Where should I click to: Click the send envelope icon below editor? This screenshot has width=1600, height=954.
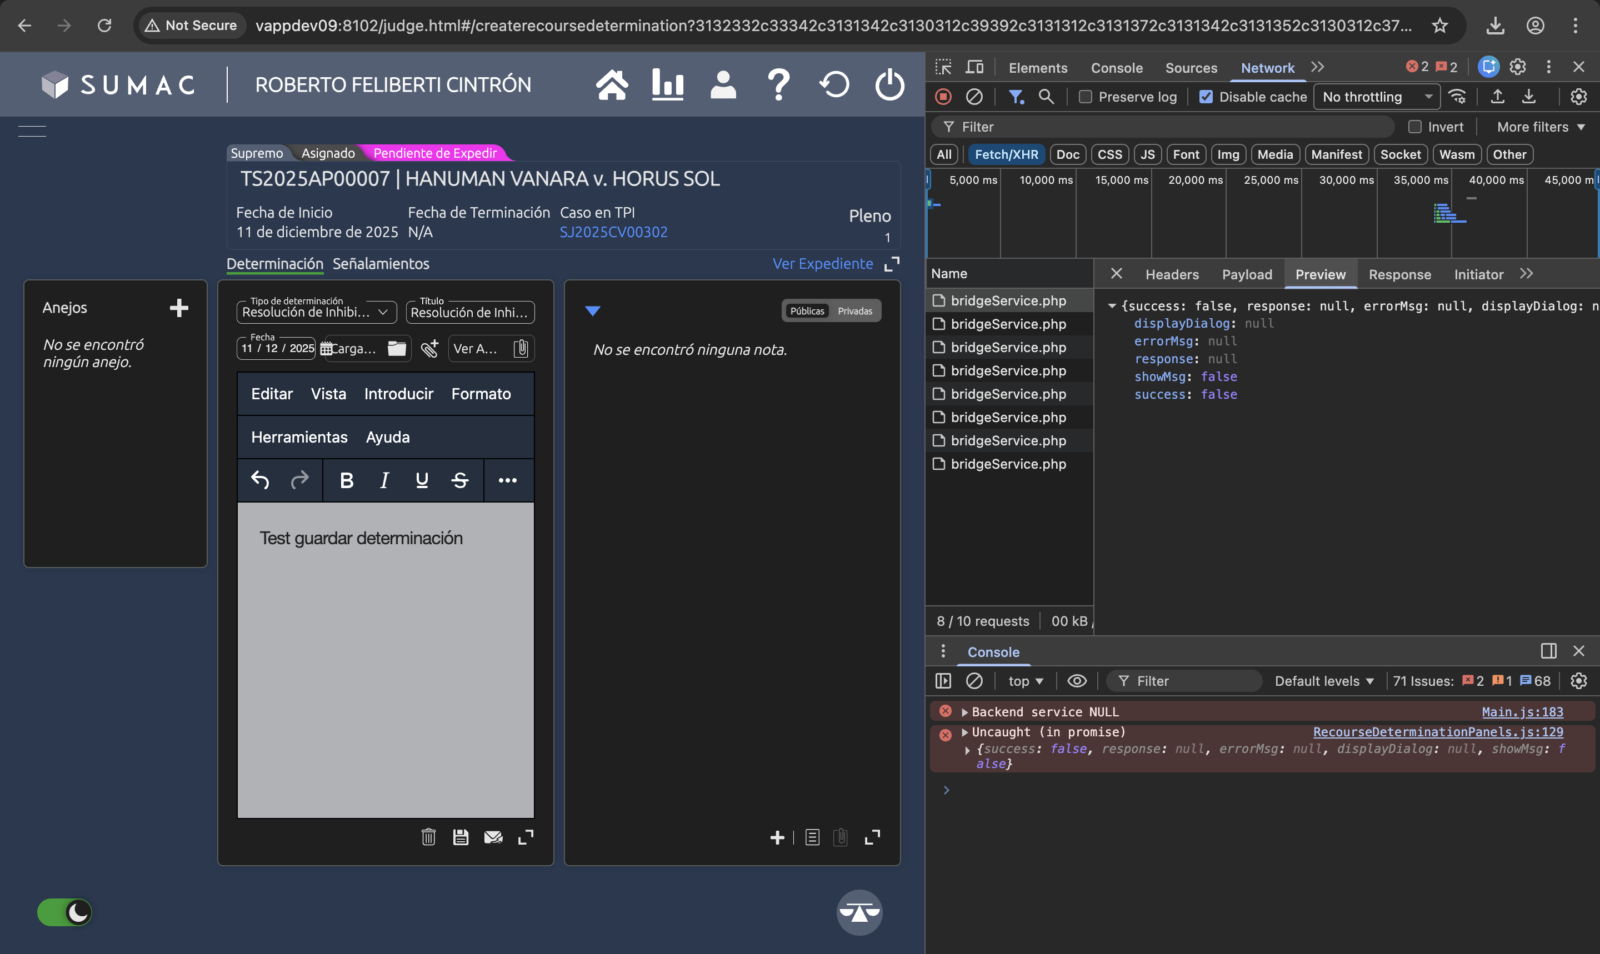[x=493, y=837]
